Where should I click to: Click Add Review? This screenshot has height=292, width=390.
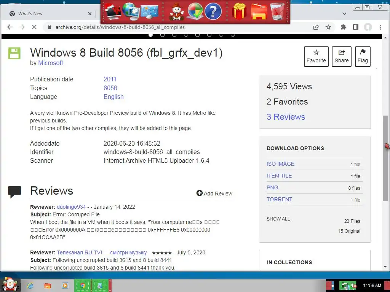214,193
